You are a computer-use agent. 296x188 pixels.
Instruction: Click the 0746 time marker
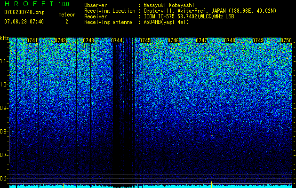(x=173, y=40)
